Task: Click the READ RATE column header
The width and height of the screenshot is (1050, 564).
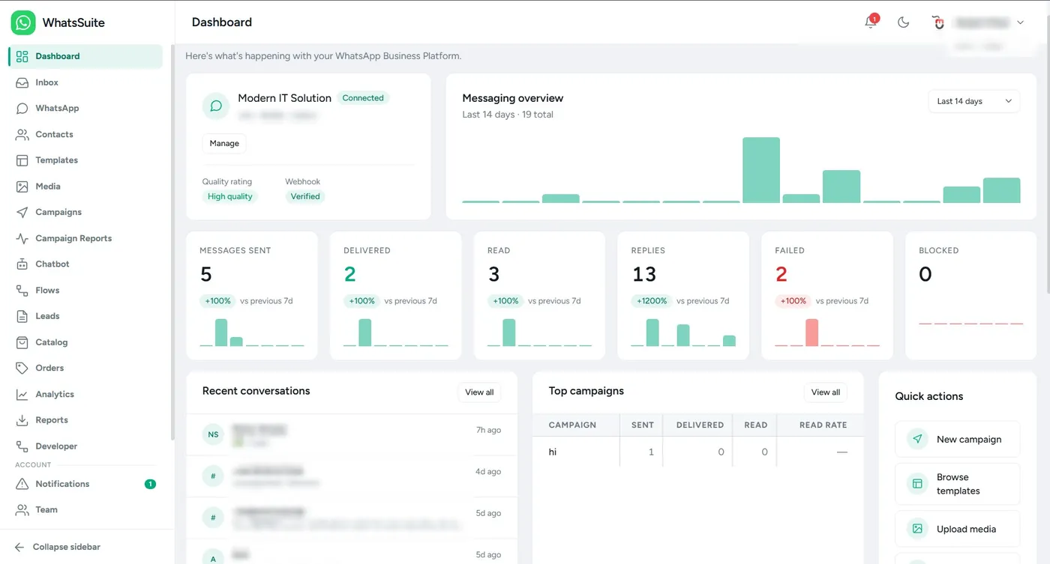Action: click(823, 425)
